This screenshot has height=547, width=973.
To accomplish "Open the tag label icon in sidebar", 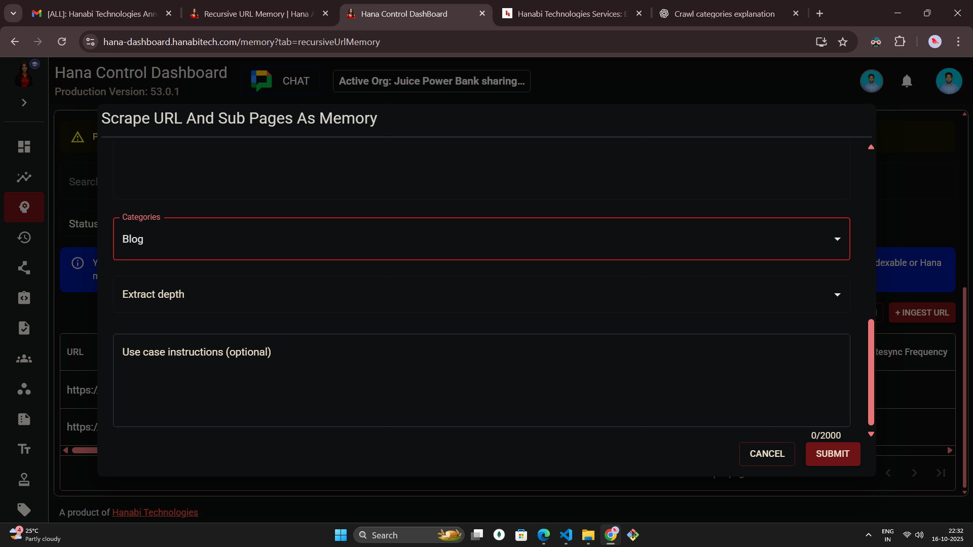I will [24, 510].
